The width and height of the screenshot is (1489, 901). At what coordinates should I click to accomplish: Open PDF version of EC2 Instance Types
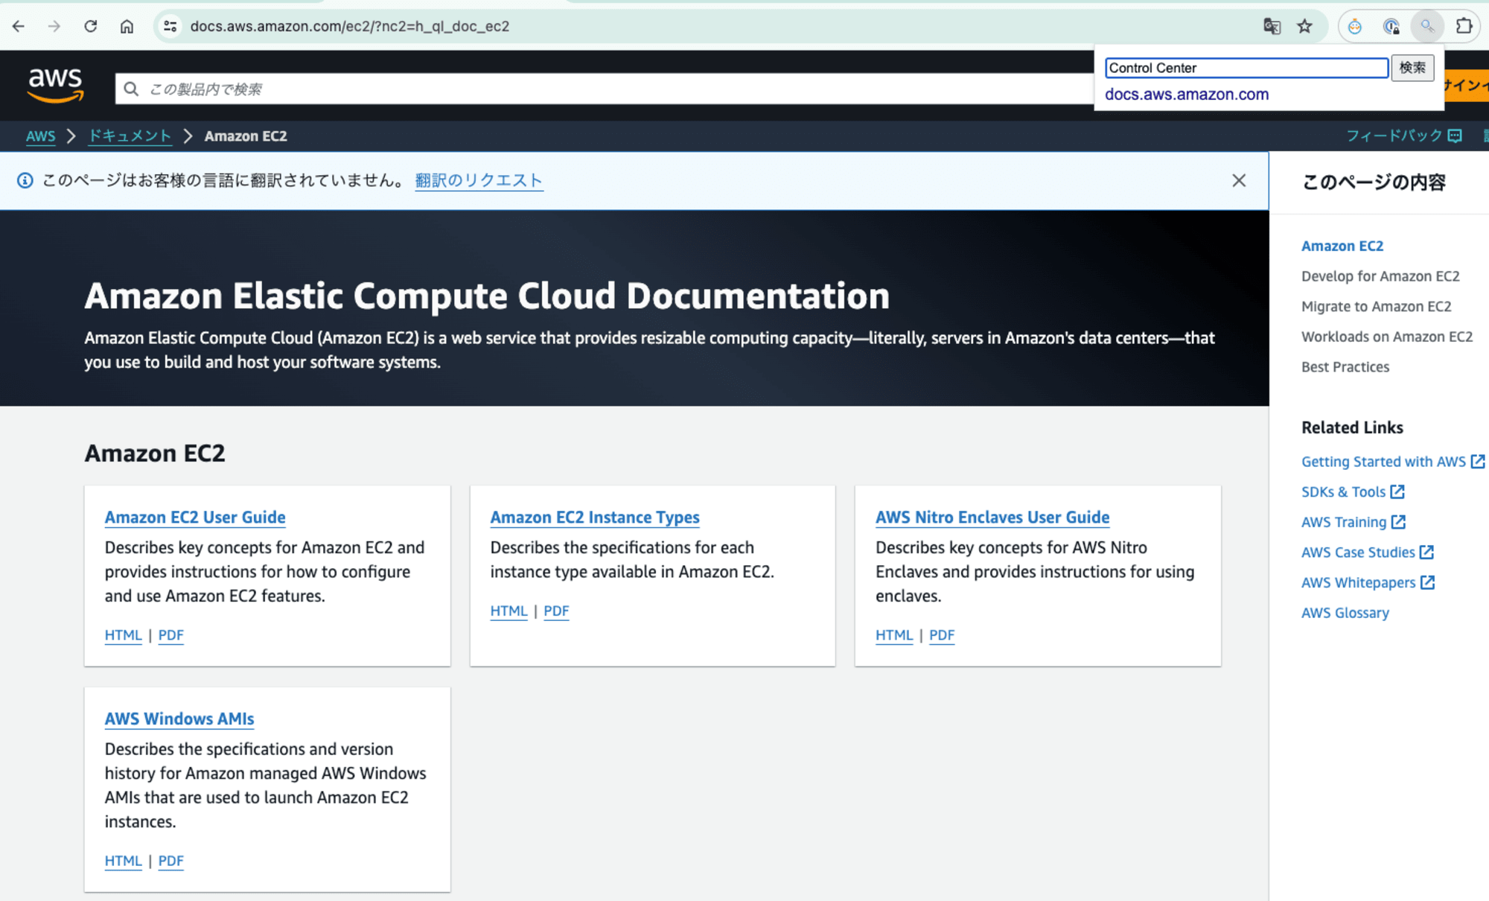point(556,611)
